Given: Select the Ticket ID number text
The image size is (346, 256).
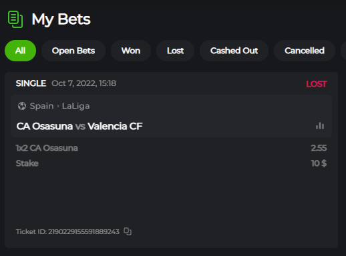Looking at the screenshot, I should tap(83, 231).
